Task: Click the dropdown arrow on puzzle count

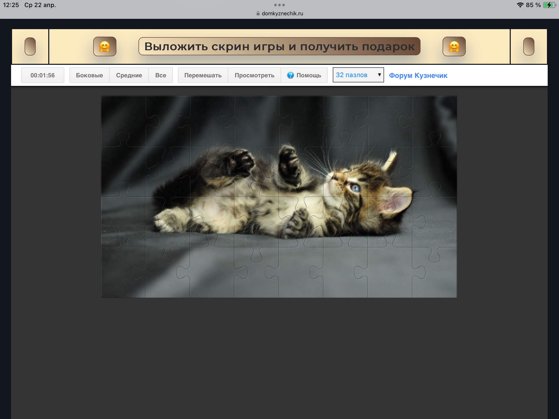Action: (379, 75)
